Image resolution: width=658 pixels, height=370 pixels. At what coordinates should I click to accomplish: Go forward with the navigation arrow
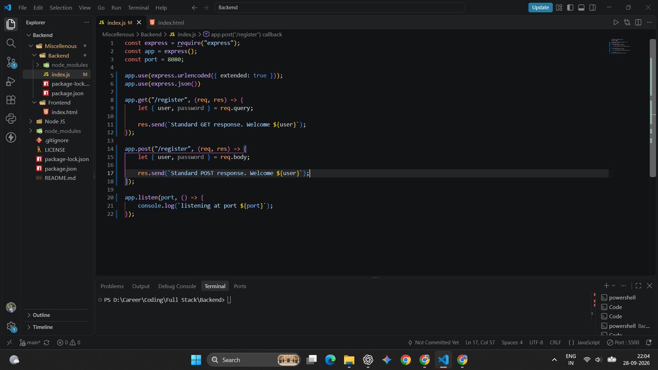[x=207, y=8]
